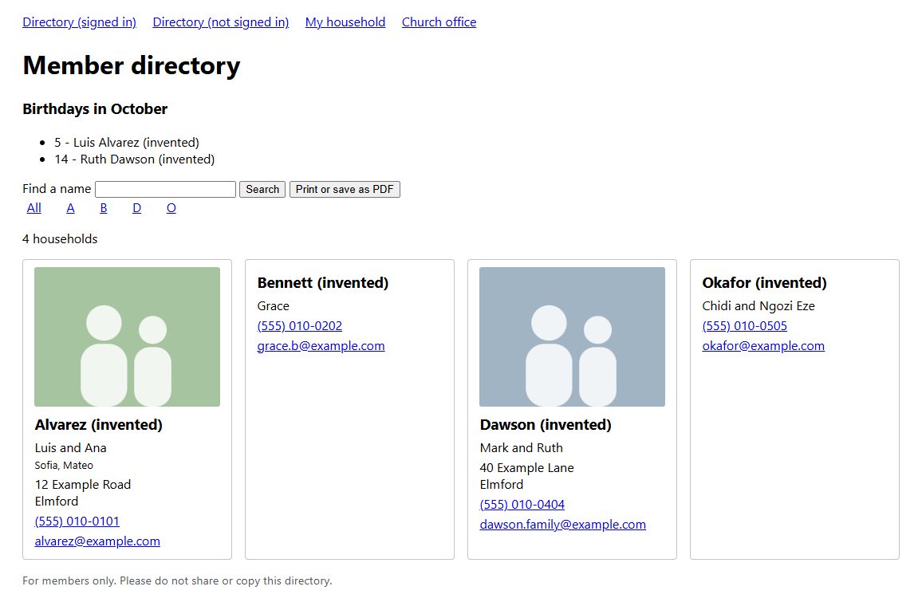The height and width of the screenshot is (606, 922).
Task: Email dawson.family@example.com
Action: coord(563,525)
